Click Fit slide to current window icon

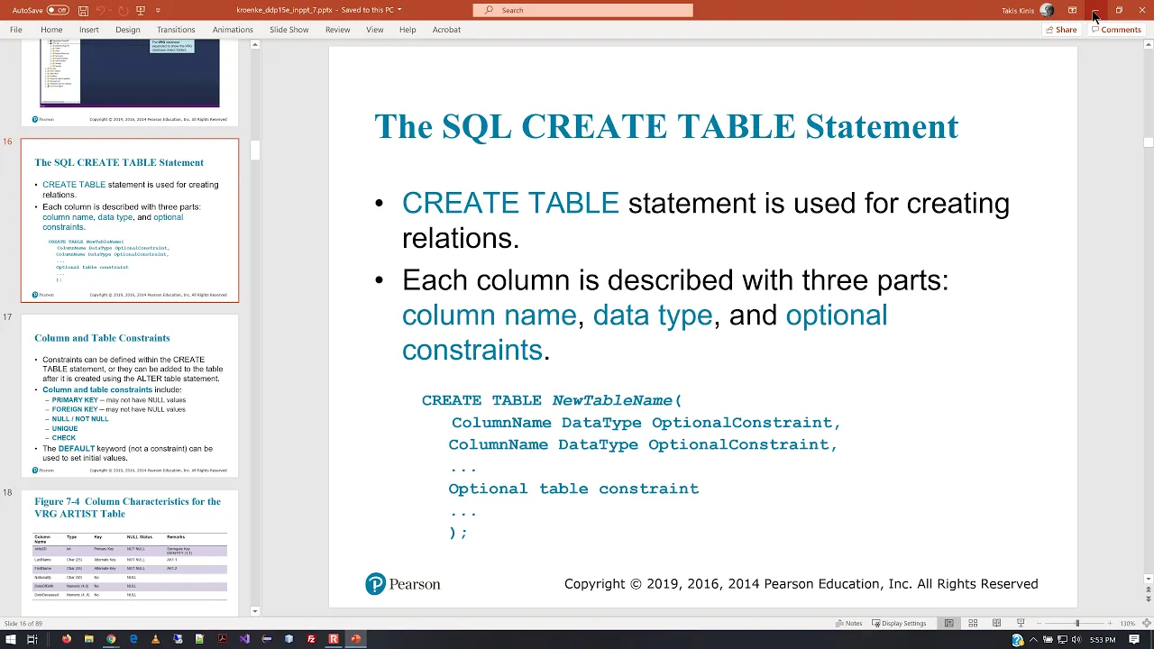point(1145,624)
